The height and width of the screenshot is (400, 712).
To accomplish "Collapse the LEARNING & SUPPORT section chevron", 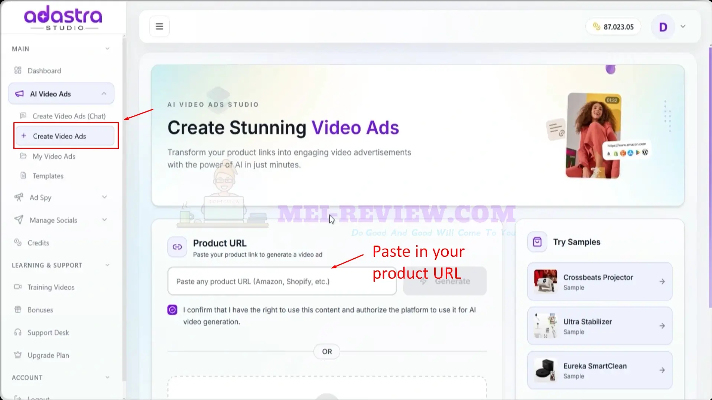I will pos(107,265).
